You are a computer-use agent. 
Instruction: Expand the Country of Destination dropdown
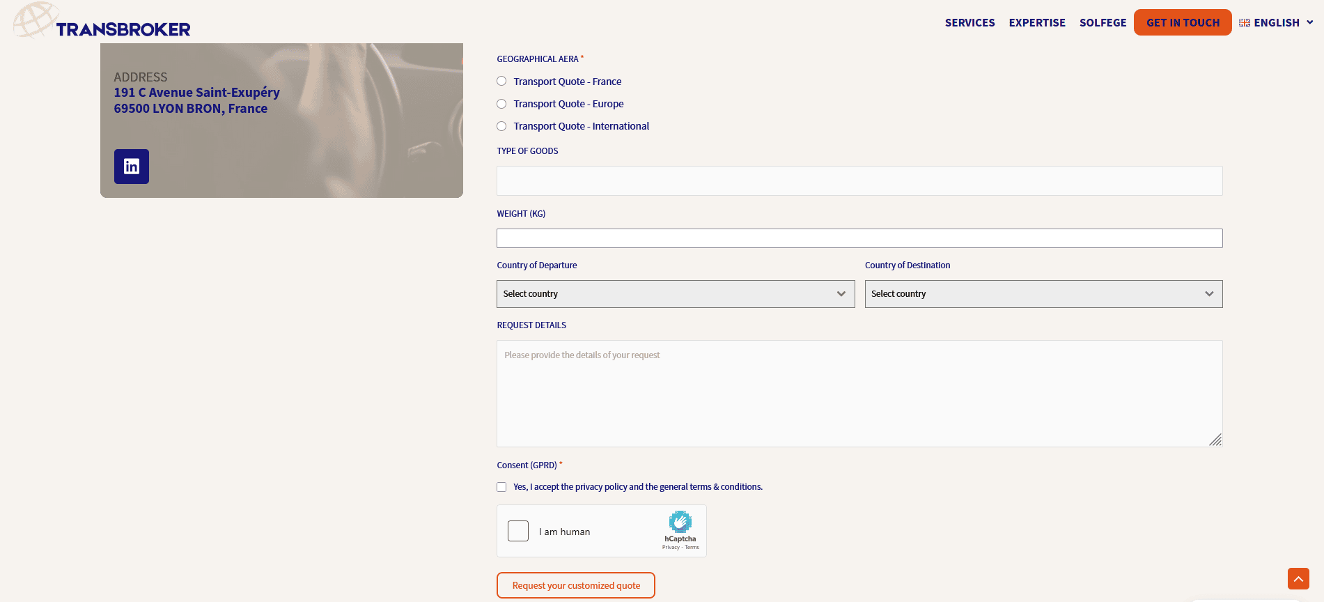pyautogui.click(x=1043, y=294)
